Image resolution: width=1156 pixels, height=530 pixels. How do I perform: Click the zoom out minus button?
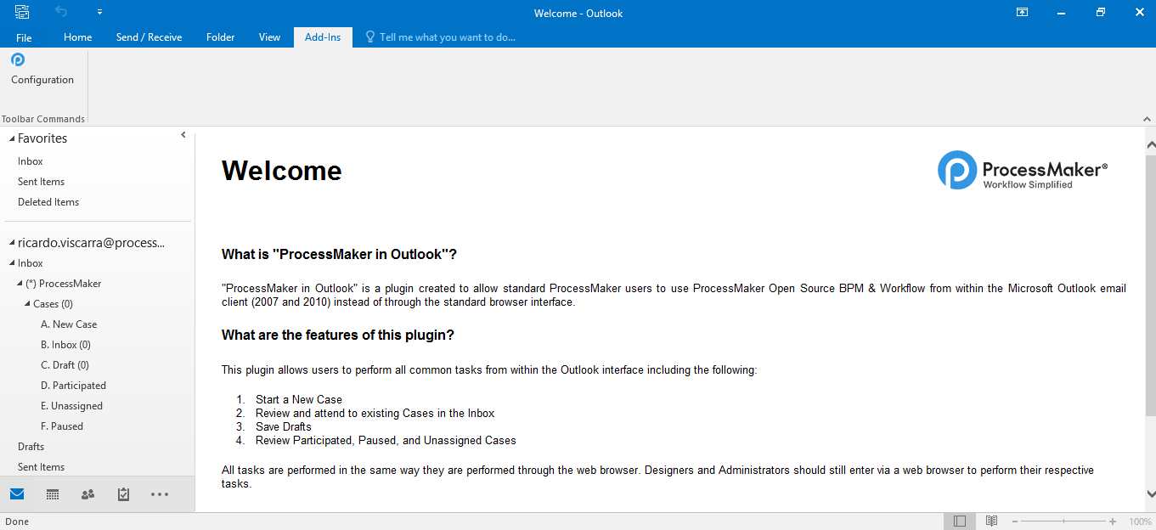[1016, 521]
